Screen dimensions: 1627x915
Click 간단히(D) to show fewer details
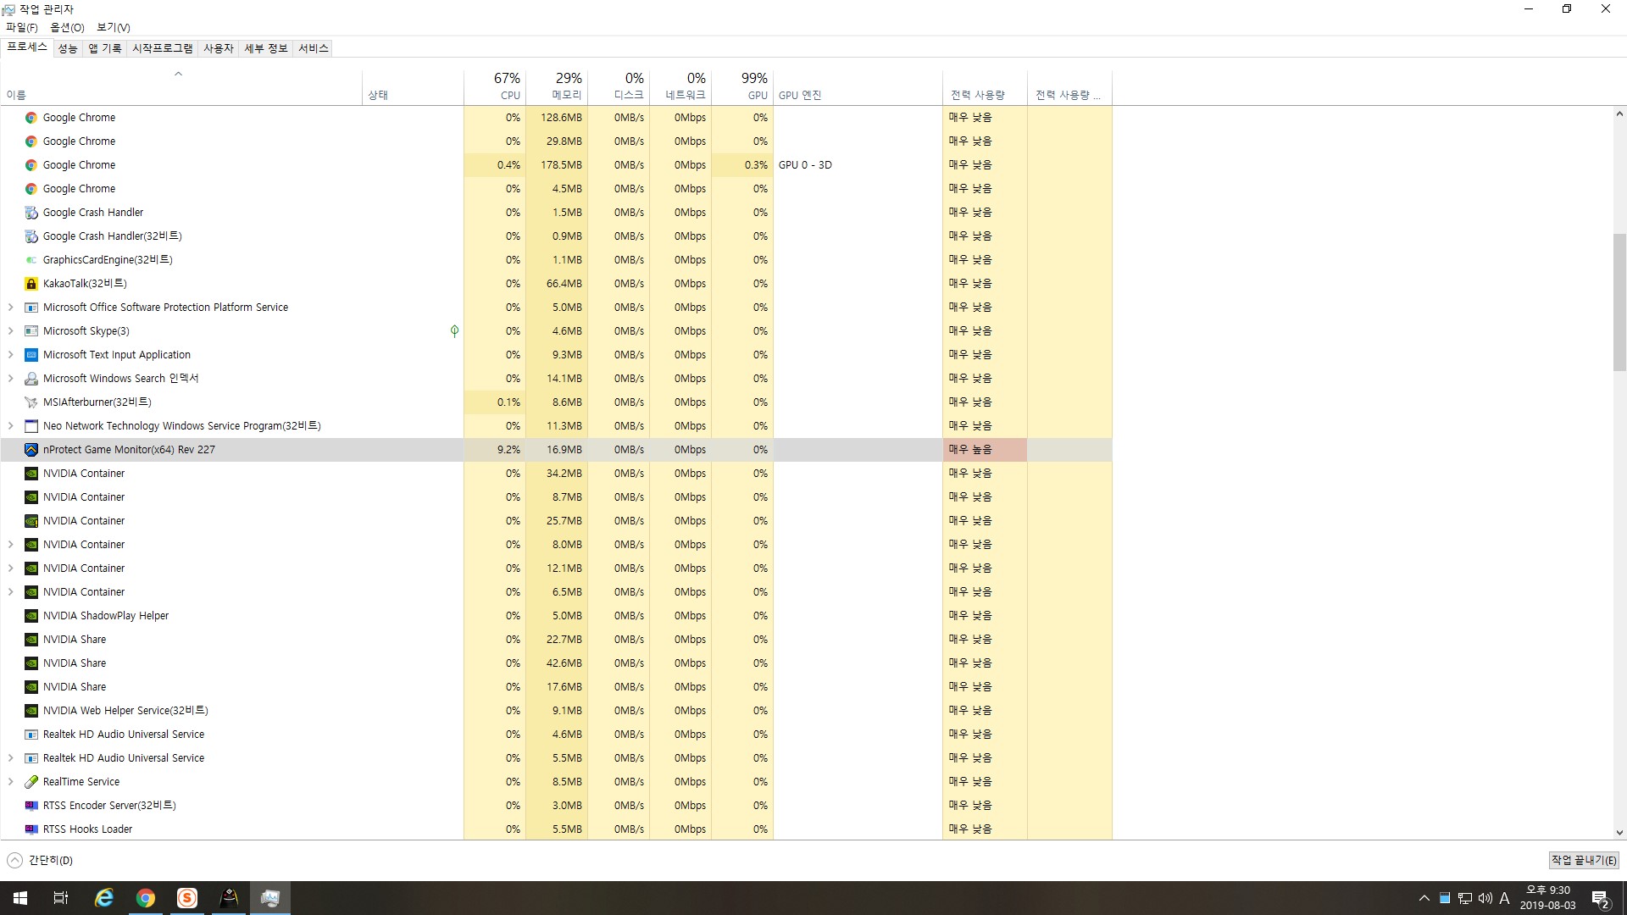(x=41, y=860)
